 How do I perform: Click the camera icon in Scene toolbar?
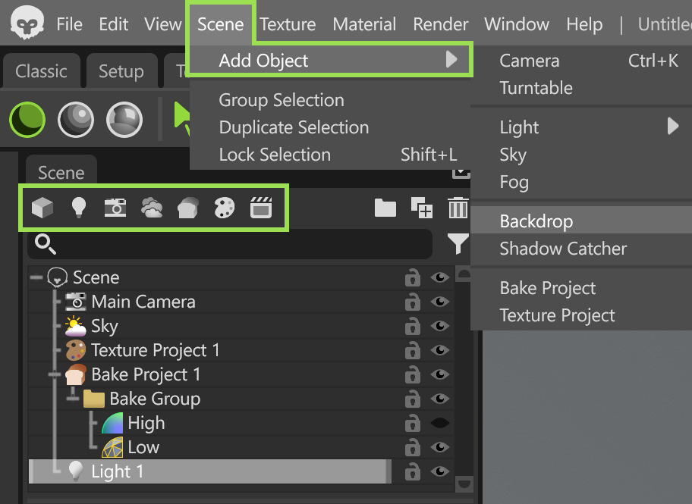[115, 207]
